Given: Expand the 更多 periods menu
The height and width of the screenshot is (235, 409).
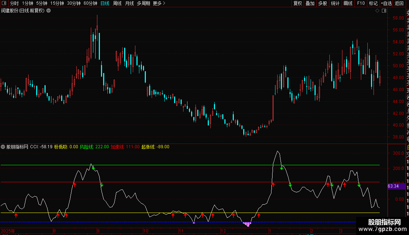Looking at the screenshot, I should (159, 4).
